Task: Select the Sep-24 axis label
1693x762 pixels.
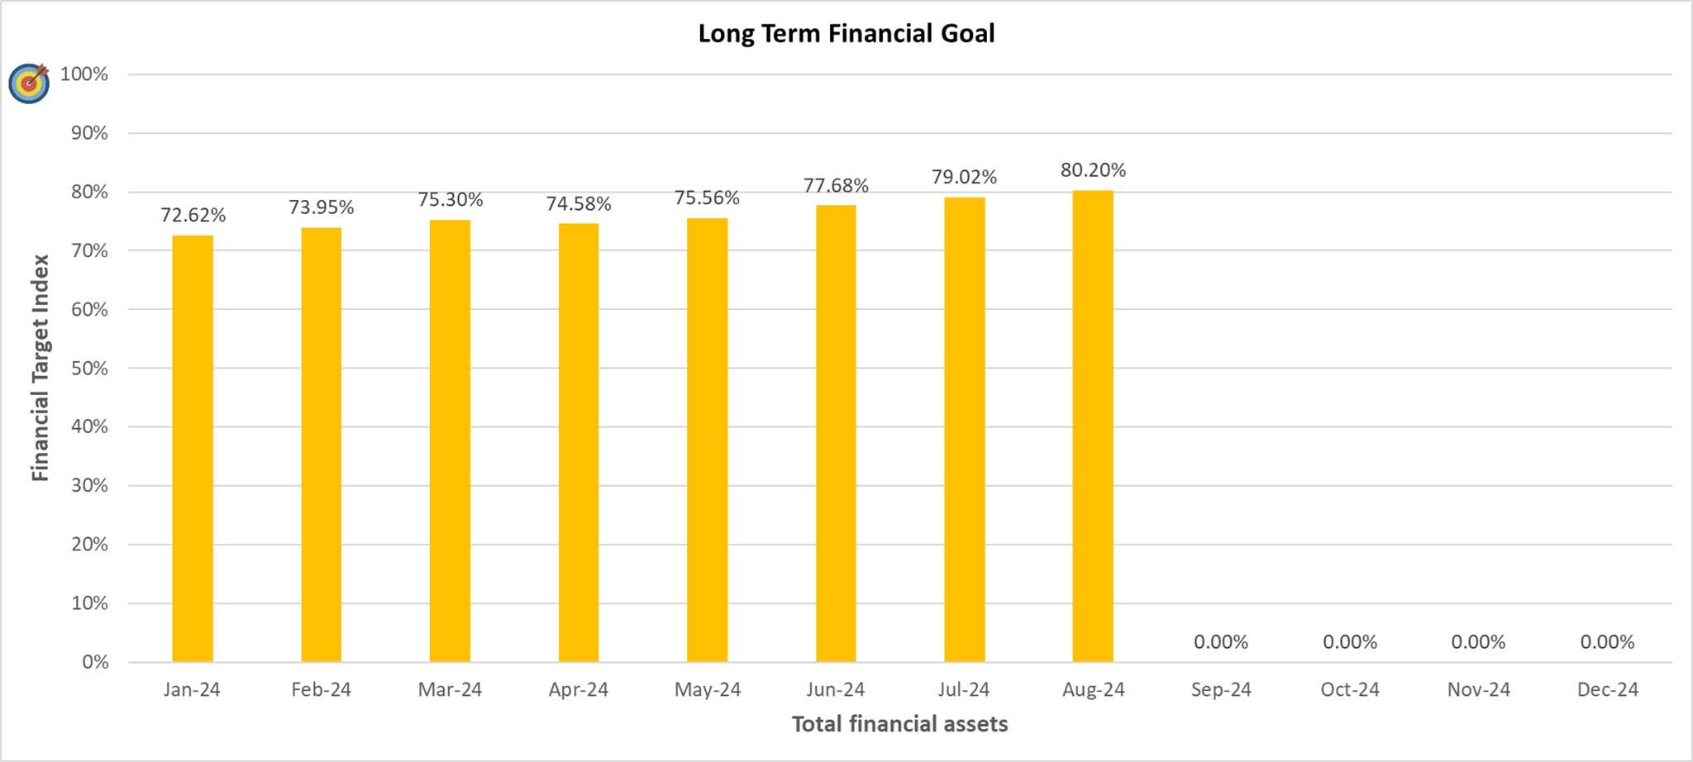Action: pyautogui.click(x=1221, y=689)
